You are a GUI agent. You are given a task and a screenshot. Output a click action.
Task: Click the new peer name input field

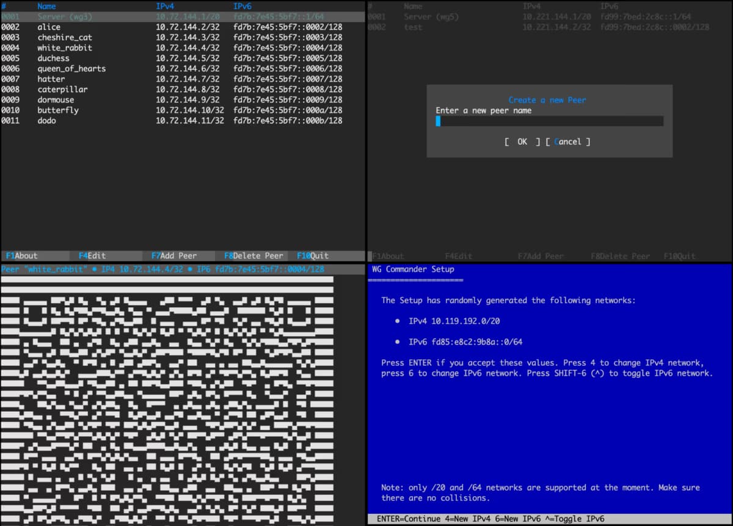[x=549, y=121]
